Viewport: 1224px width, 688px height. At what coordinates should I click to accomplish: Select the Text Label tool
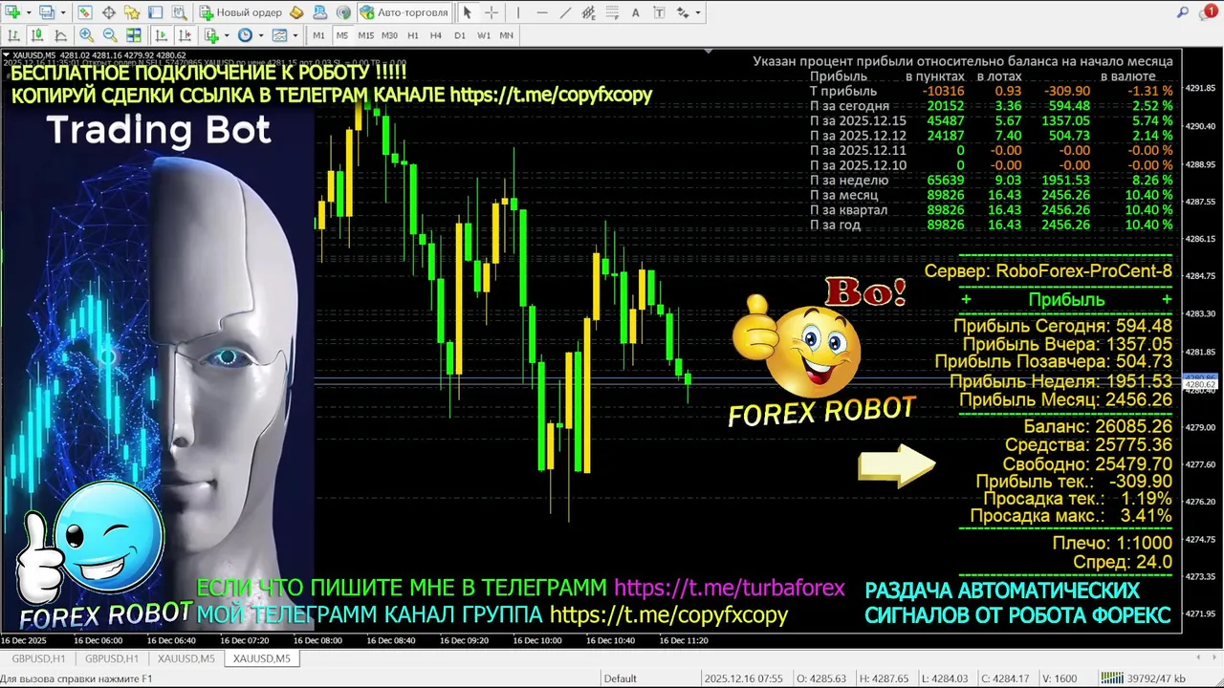tap(659, 12)
